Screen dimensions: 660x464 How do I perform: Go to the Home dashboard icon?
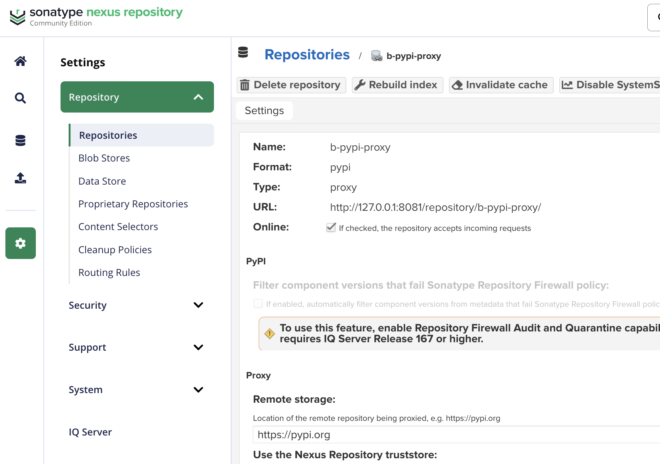(20, 61)
